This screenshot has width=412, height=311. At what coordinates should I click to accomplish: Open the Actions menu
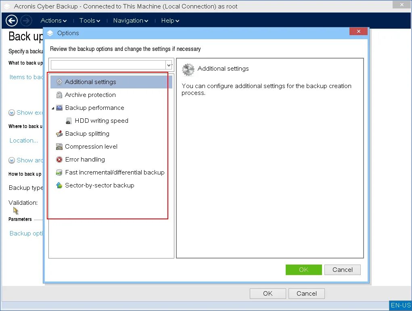[x=54, y=21]
